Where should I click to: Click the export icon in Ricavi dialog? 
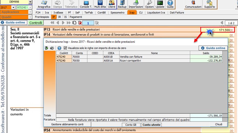pos(46,48)
